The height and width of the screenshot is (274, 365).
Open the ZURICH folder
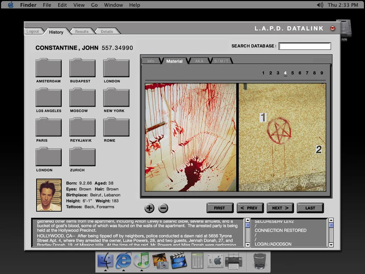coord(82,157)
